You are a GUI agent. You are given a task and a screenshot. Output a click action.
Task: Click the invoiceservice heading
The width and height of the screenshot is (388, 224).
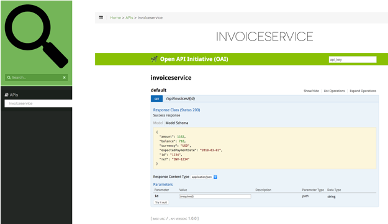tap(171, 78)
